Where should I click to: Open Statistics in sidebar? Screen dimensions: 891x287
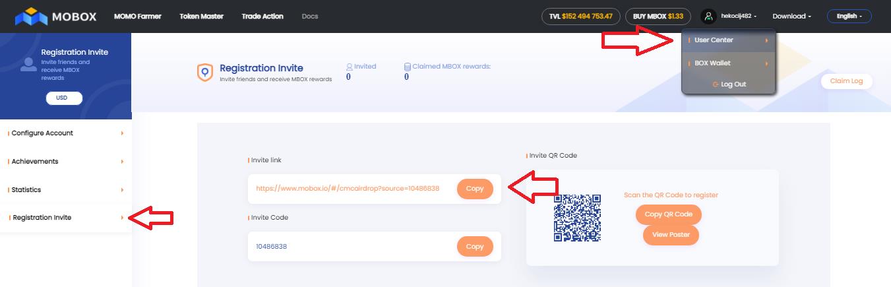pos(66,190)
